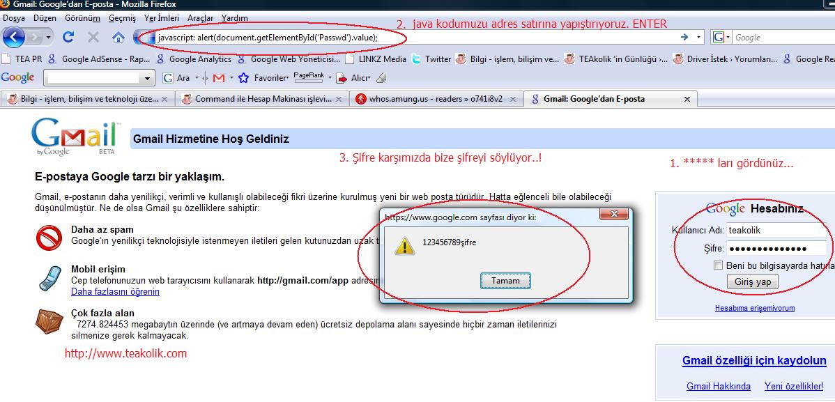
Task: Open the 'Hesabıma erişemiyorum' link
Action: [755, 308]
